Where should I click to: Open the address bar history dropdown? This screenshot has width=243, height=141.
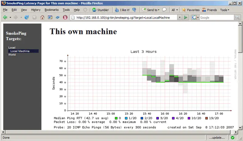point(180,18)
